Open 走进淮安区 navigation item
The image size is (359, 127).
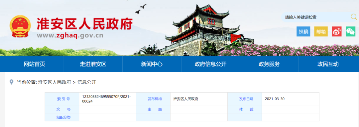[x=93, y=64]
